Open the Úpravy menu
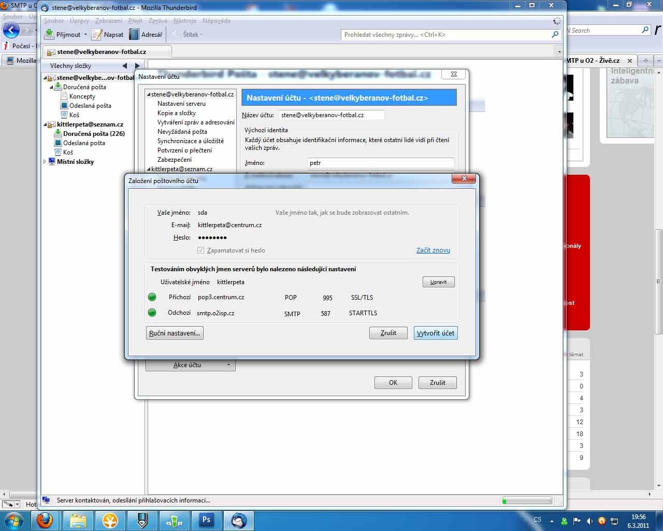Screen dimensions: 663x531 click(x=80, y=21)
